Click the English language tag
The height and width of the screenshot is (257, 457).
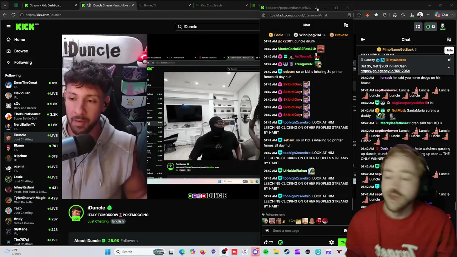(118, 221)
